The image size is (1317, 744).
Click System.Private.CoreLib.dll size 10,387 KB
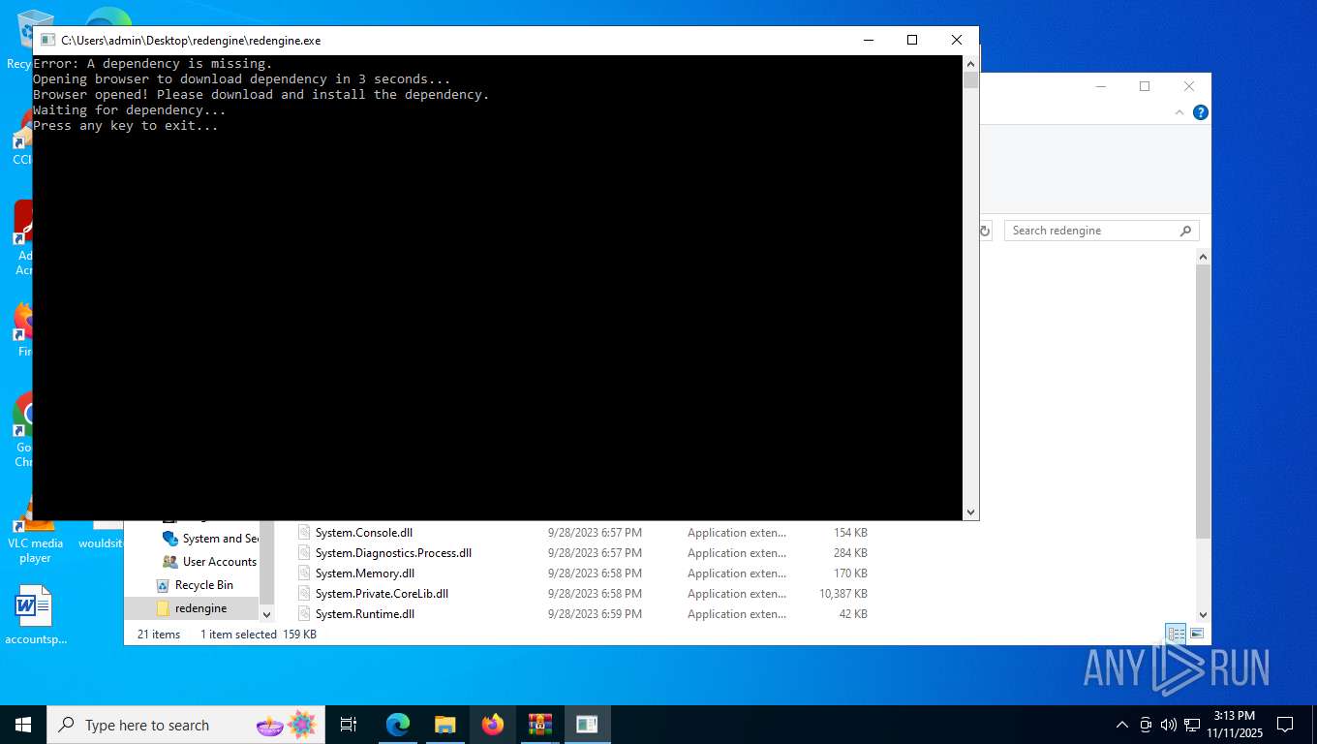[842, 594]
